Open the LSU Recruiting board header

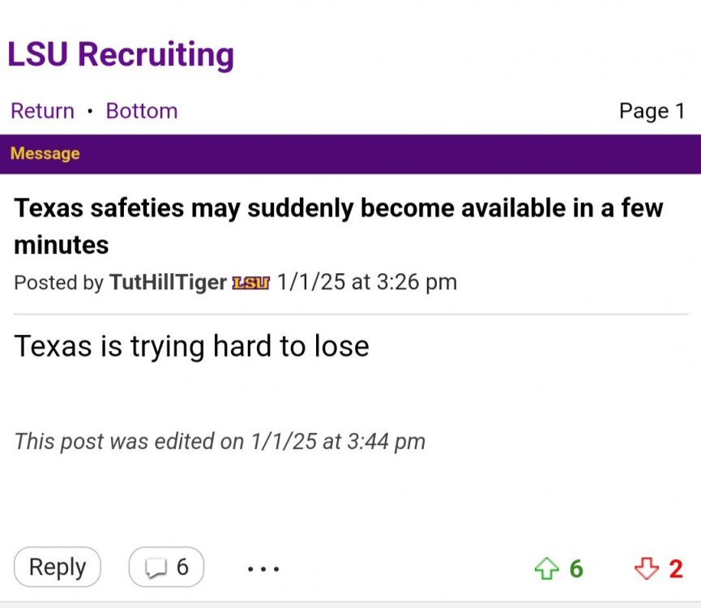pos(121,54)
